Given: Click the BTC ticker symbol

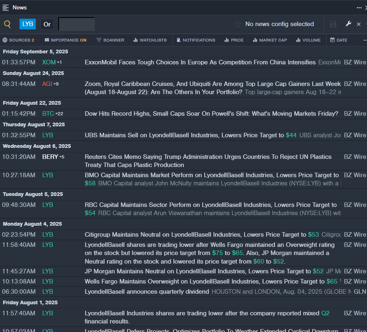Looking at the screenshot, I should (48, 114).
